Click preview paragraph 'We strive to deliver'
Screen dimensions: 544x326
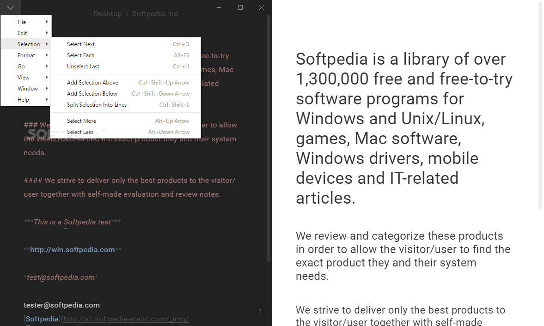[400, 315]
